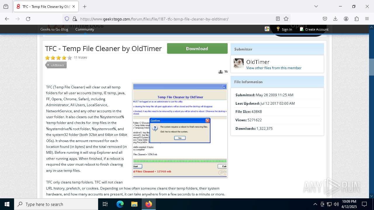The width and height of the screenshot is (374, 210).
Task: Reload the current page
Action: click(x=28, y=19)
